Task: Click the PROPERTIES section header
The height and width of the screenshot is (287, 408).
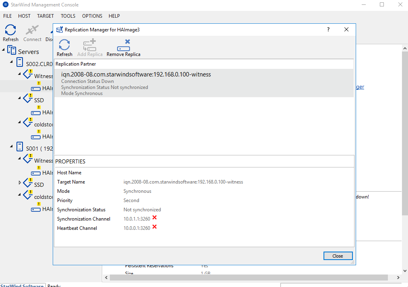Action: click(70, 161)
